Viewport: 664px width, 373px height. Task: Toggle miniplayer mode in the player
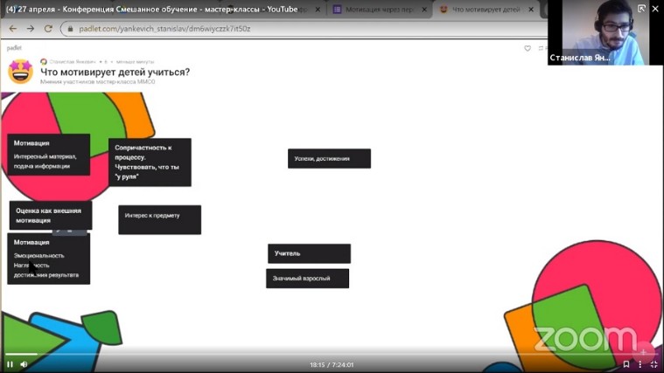point(640,364)
